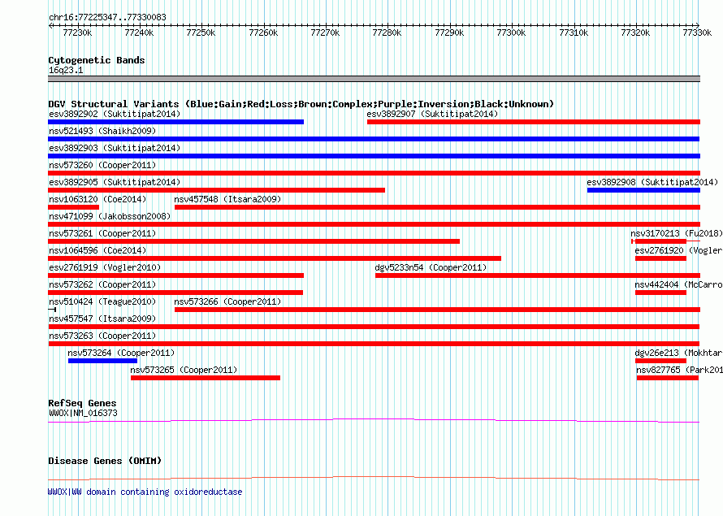Screen dimensions: 723x516
Task: Select the esv3892902 (Suktitipat2014) variant label
Action: point(115,114)
